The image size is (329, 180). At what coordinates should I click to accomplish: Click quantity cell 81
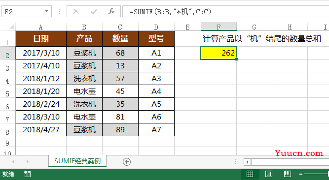tap(120, 117)
